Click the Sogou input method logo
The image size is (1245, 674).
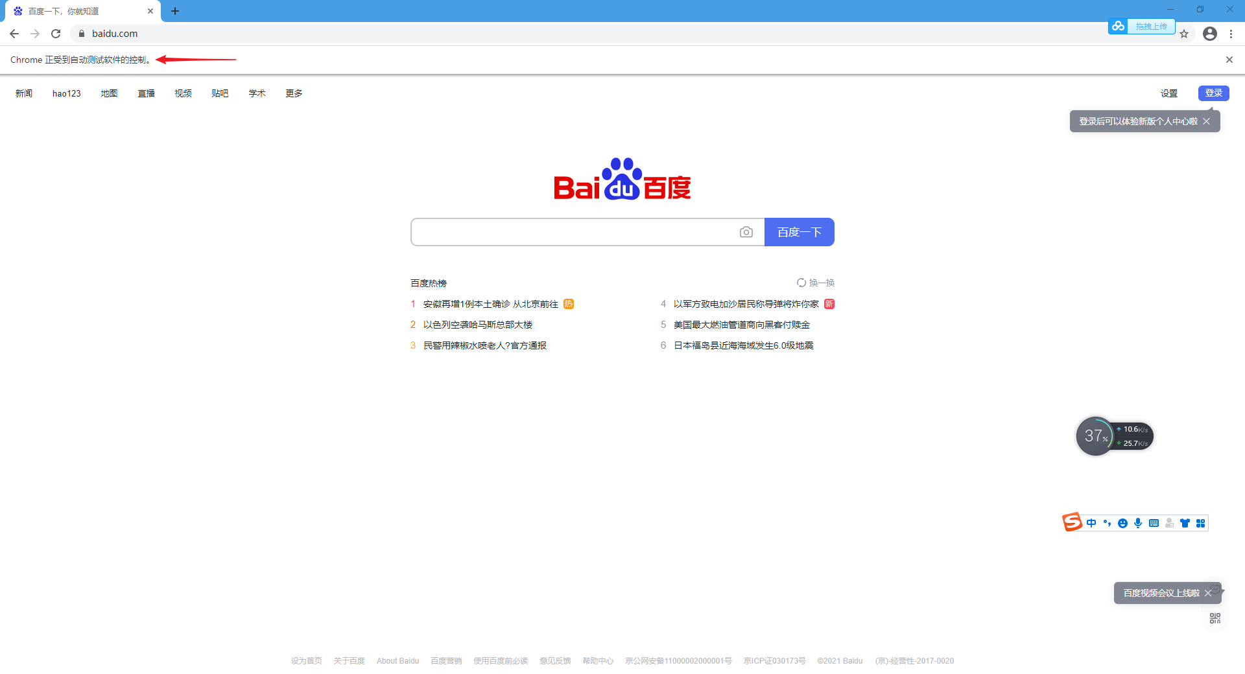click(x=1073, y=522)
